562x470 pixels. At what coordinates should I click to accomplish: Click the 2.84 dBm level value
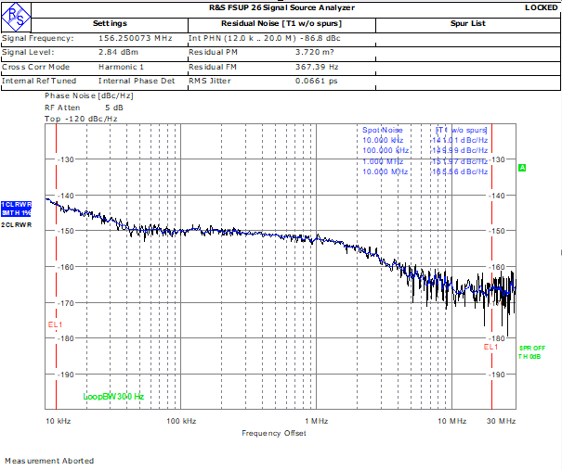pyautogui.click(x=118, y=52)
